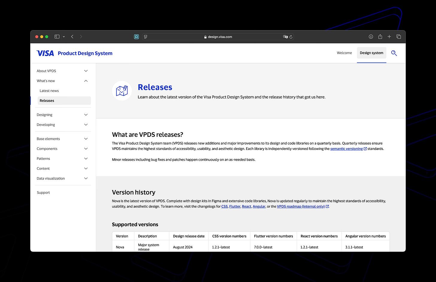Open a new tab with the plus icon
The image size is (436, 282).
point(389,37)
